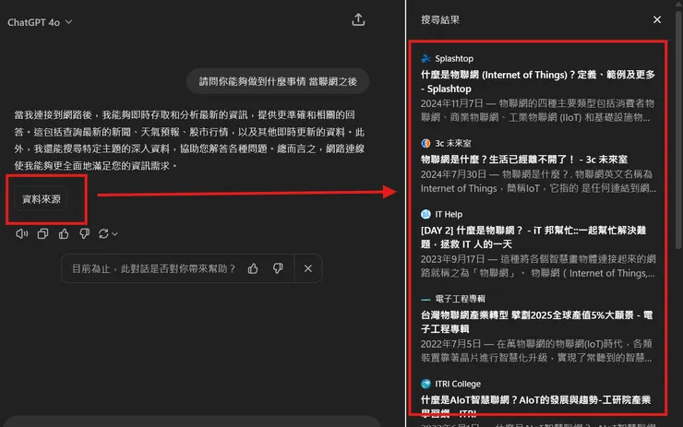Click the ITRI College source name label

click(x=458, y=384)
